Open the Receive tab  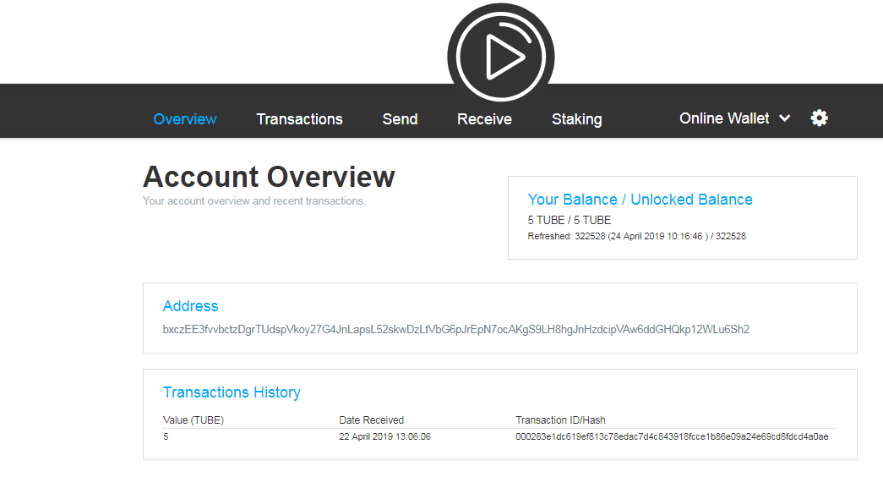pyautogui.click(x=484, y=119)
